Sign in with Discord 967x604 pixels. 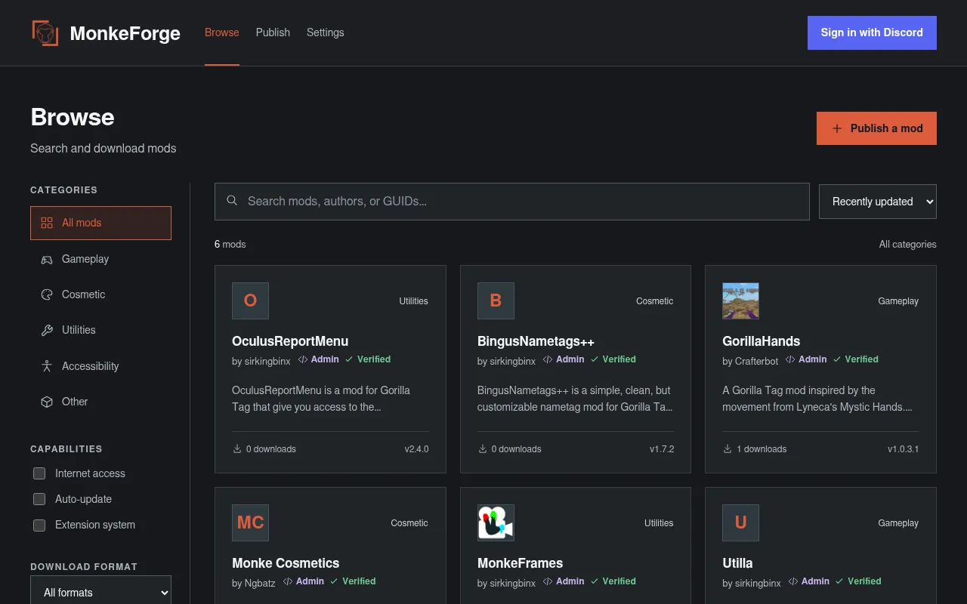click(872, 32)
